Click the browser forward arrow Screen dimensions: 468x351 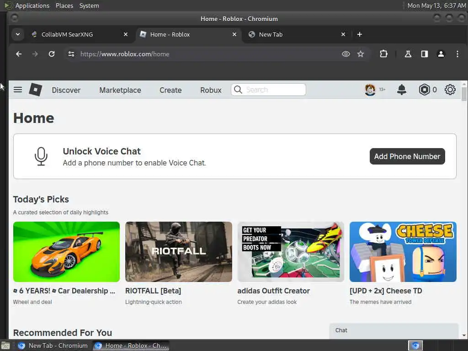(x=35, y=54)
